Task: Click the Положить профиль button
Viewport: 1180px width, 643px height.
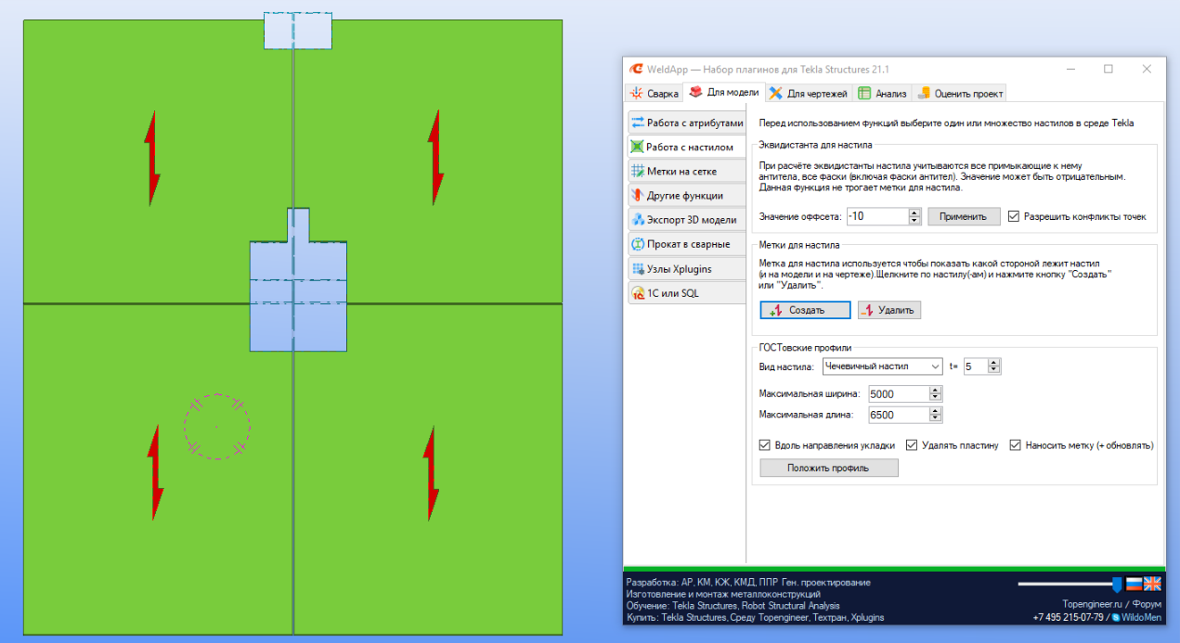Action: [x=828, y=468]
